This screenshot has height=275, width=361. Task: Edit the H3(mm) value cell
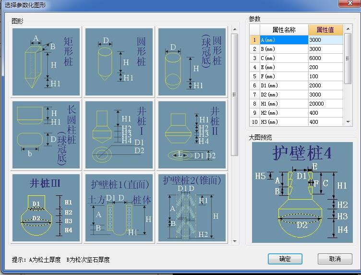325,122
